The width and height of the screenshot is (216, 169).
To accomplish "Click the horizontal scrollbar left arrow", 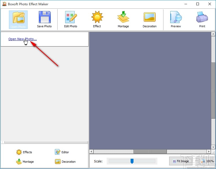I will 91,152.
